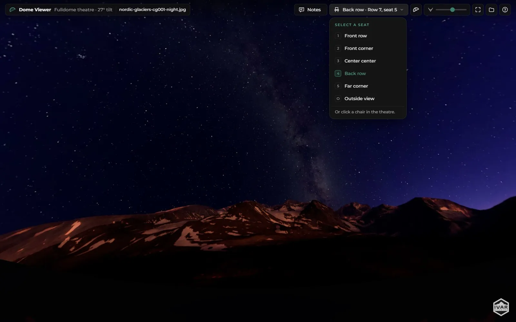Image resolution: width=516 pixels, height=322 pixels.
Task: Select Center center seat
Action: (368, 61)
